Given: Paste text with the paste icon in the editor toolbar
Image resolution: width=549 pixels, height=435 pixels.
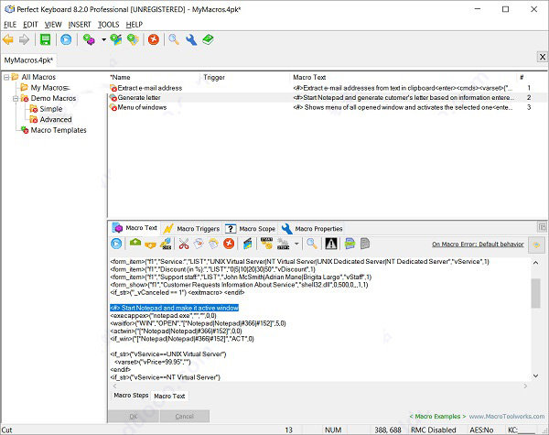Looking at the screenshot, I should tap(213, 244).
